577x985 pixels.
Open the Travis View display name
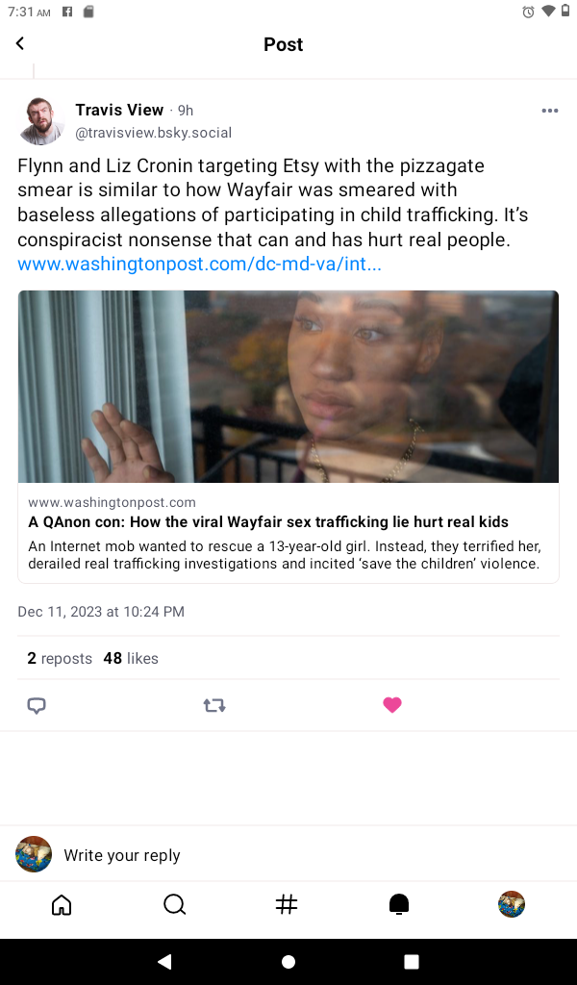coord(119,110)
